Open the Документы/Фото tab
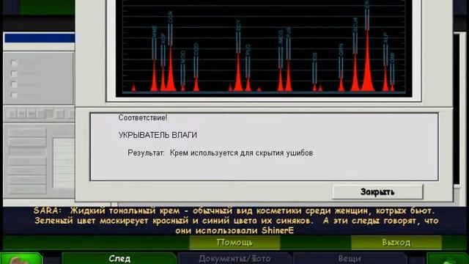Image resolution: width=469 pixels, height=264 pixels. click(234, 258)
